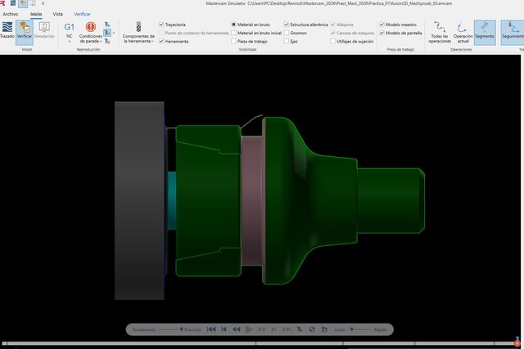Step back to previous operation
The height and width of the screenshot is (349, 524).
tap(224, 329)
